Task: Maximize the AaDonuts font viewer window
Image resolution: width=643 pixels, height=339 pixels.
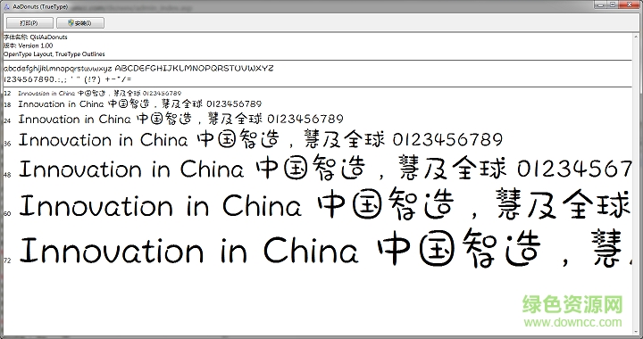Action: (x=613, y=4)
